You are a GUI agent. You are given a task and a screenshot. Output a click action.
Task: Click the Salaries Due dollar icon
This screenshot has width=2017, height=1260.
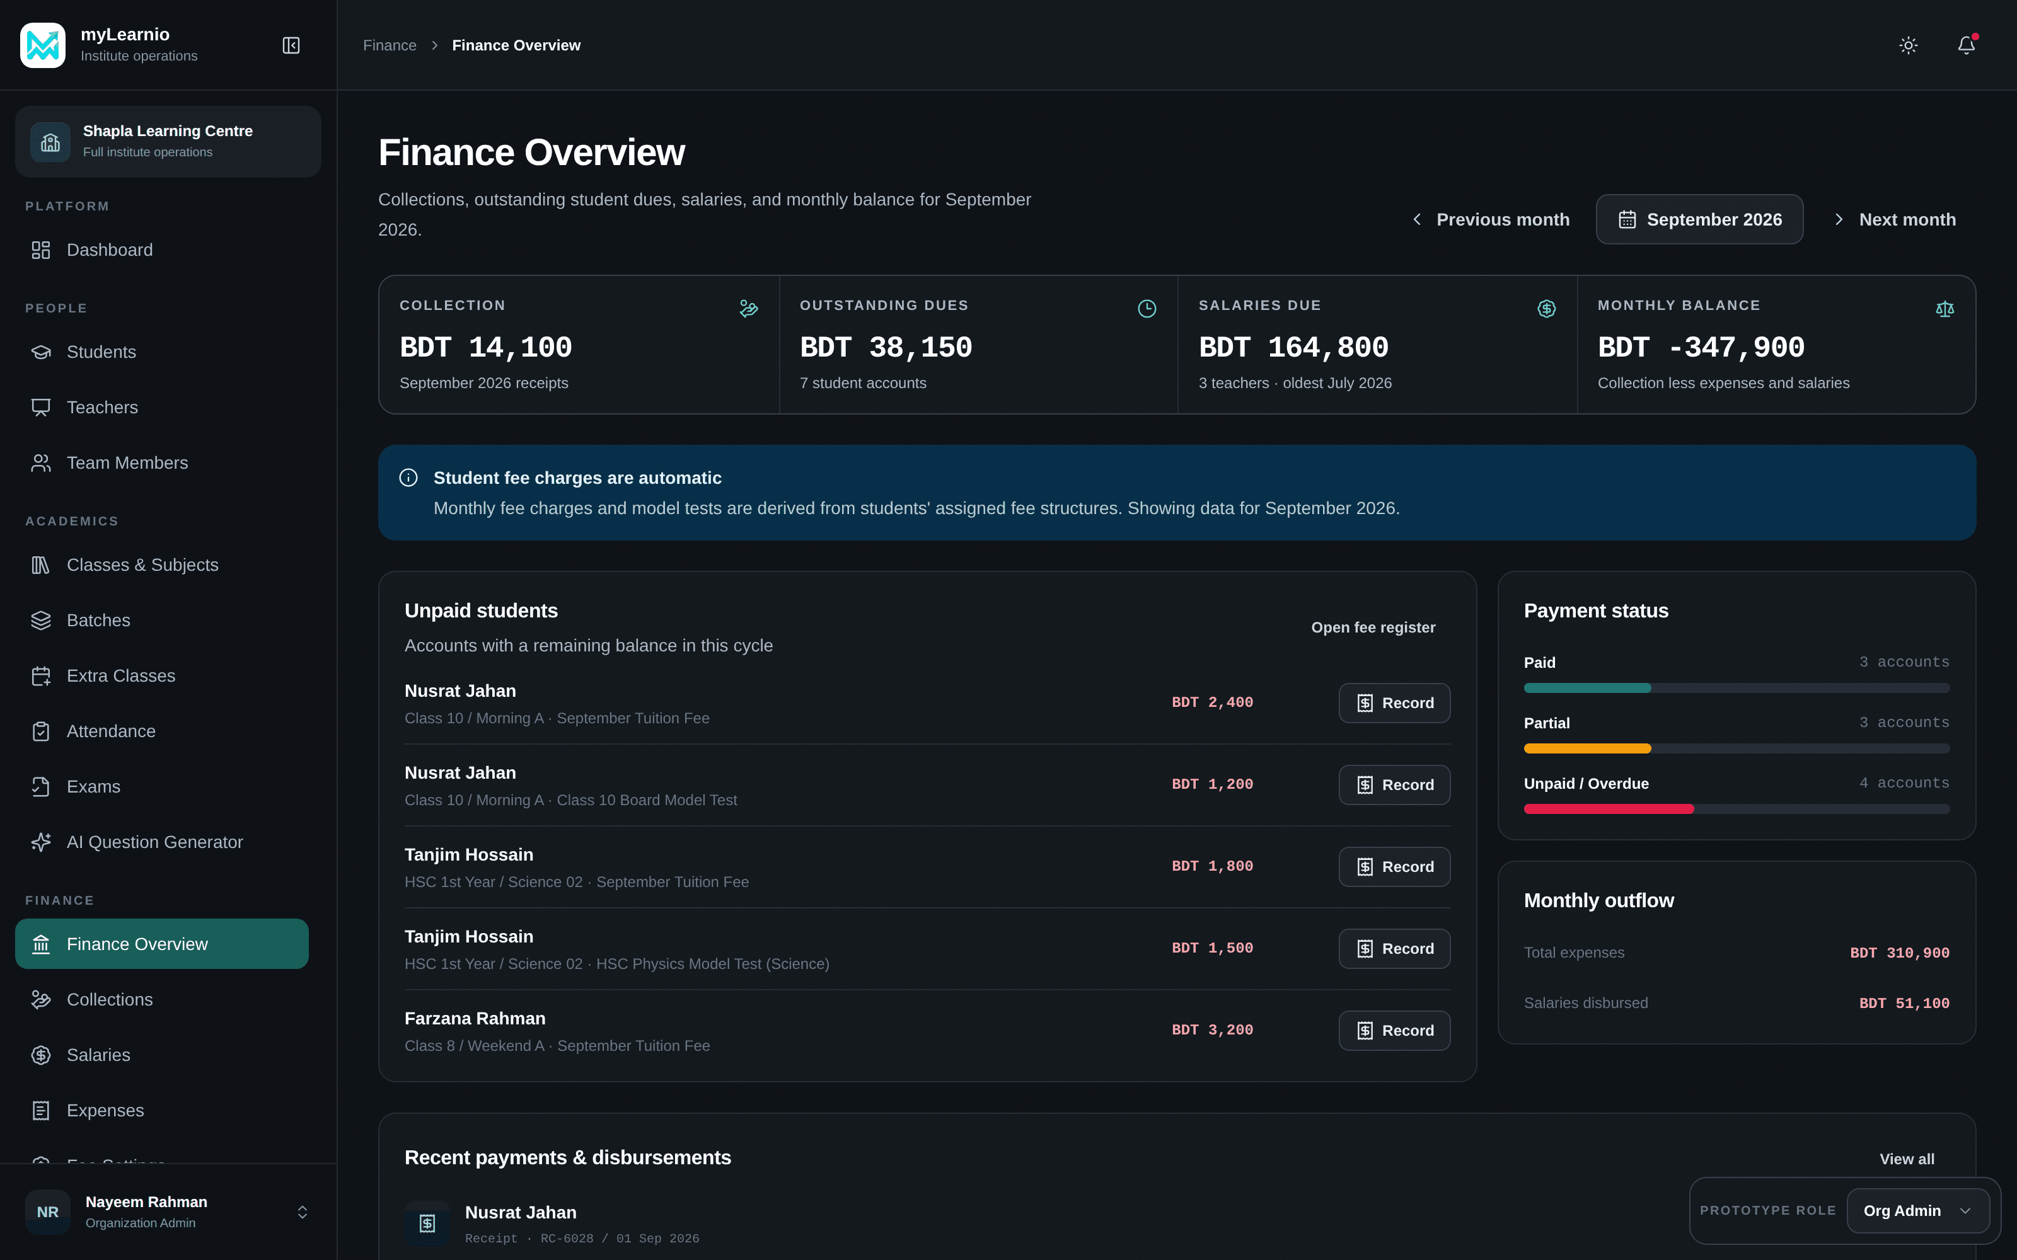point(1546,308)
